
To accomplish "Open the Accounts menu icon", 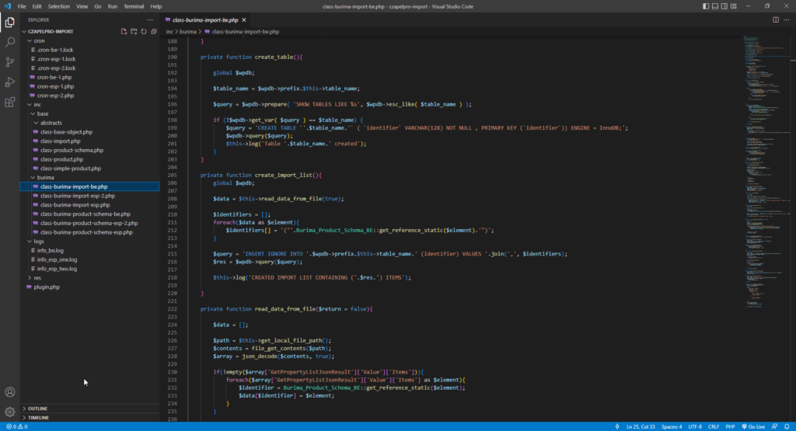I will (x=9, y=392).
